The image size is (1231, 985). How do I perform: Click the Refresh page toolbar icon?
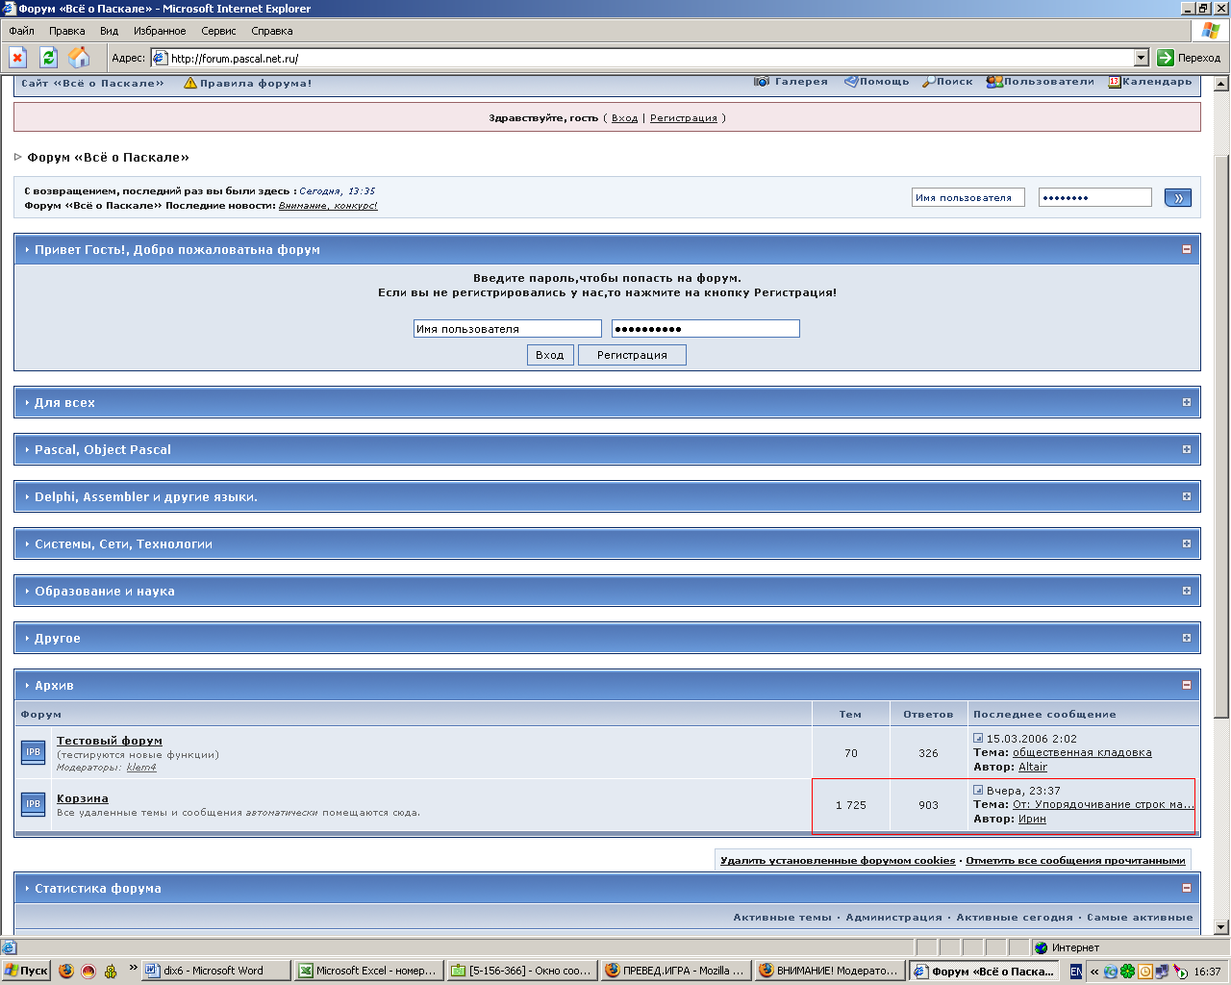coord(48,58)
